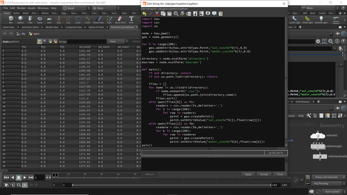
Task: Toggle the audio scrub button near timeline
Action: pos(12,185)
